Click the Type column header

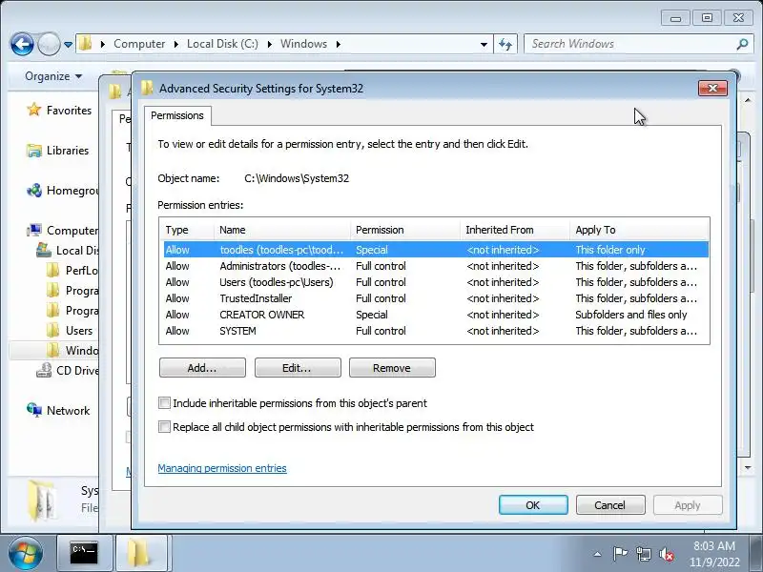coord(186,230)
